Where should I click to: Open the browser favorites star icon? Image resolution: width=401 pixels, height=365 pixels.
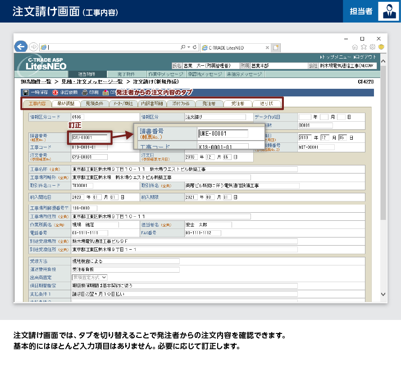[x=364, y=47]
